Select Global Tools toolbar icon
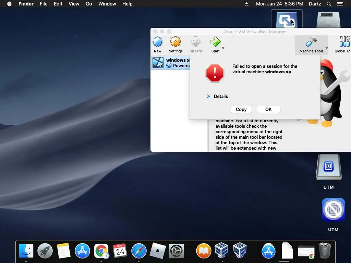351x263 pixels. pyautogui.click(x=345, y=42)
